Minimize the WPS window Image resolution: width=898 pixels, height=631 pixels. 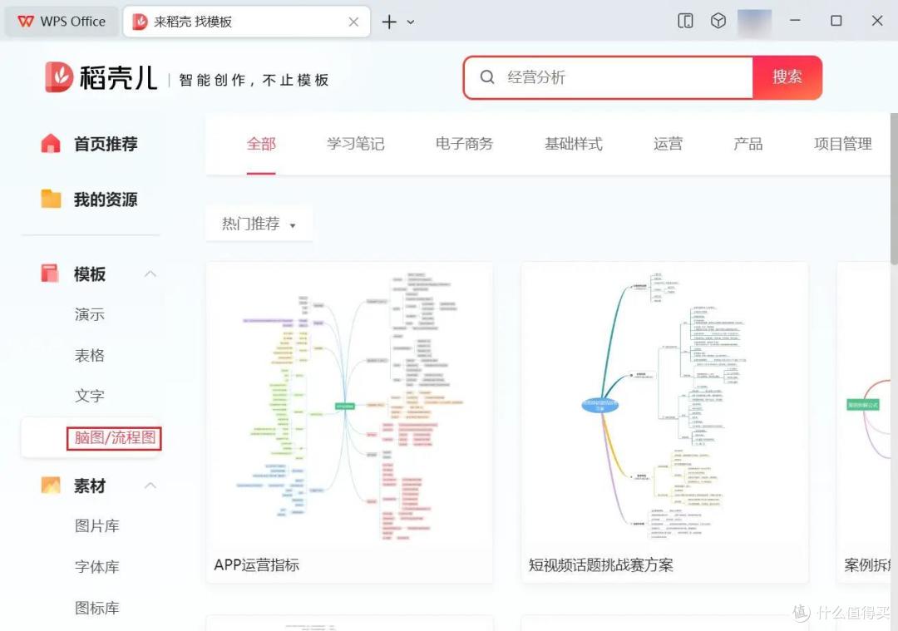[795, 21]
